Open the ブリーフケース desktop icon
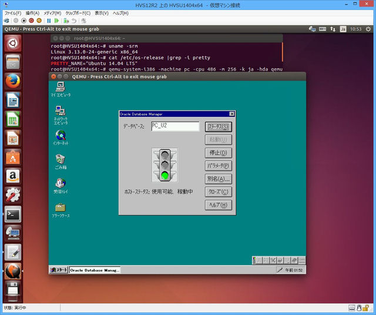 click(61, 210)
